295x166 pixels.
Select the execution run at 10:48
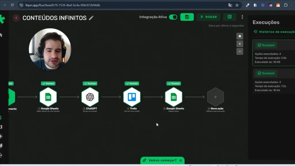pyautogui.click(x=274, y=53)
